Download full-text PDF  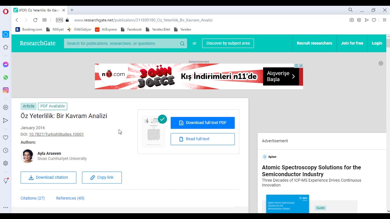pyautogui.click(x=203, y=123)
